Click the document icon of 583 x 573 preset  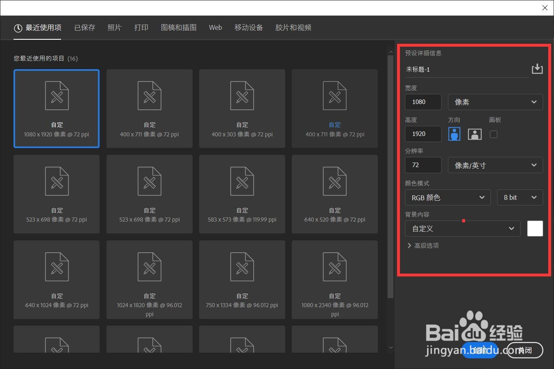click(242, 181)
